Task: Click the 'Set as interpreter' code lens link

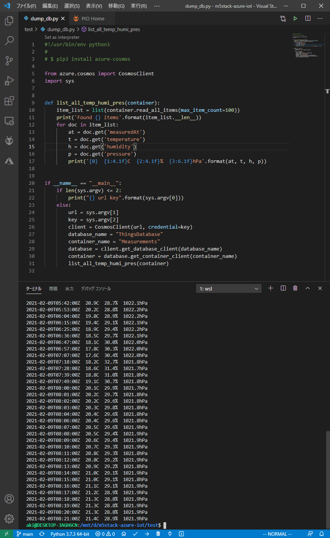Action: (62, 37)
